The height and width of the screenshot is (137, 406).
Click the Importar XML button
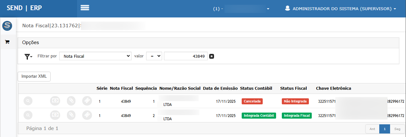34,76
